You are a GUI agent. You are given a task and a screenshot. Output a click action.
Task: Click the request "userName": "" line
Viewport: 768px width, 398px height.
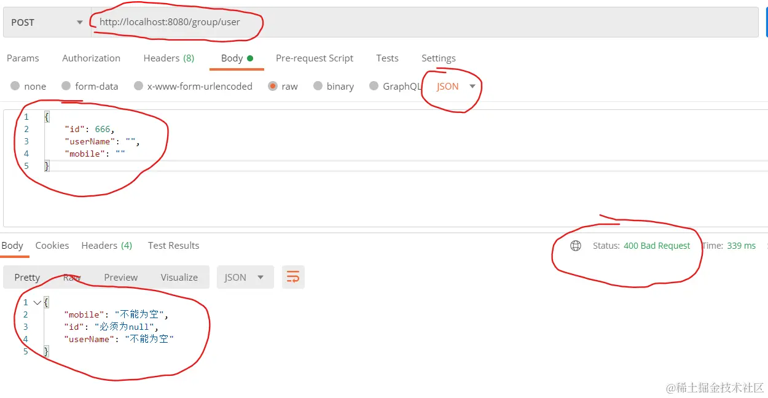click(103, 141)
